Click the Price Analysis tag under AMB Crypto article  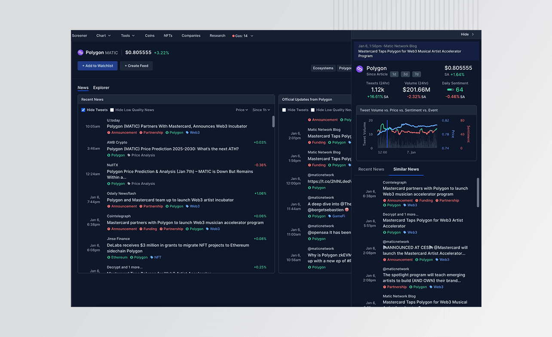point(141,156)
